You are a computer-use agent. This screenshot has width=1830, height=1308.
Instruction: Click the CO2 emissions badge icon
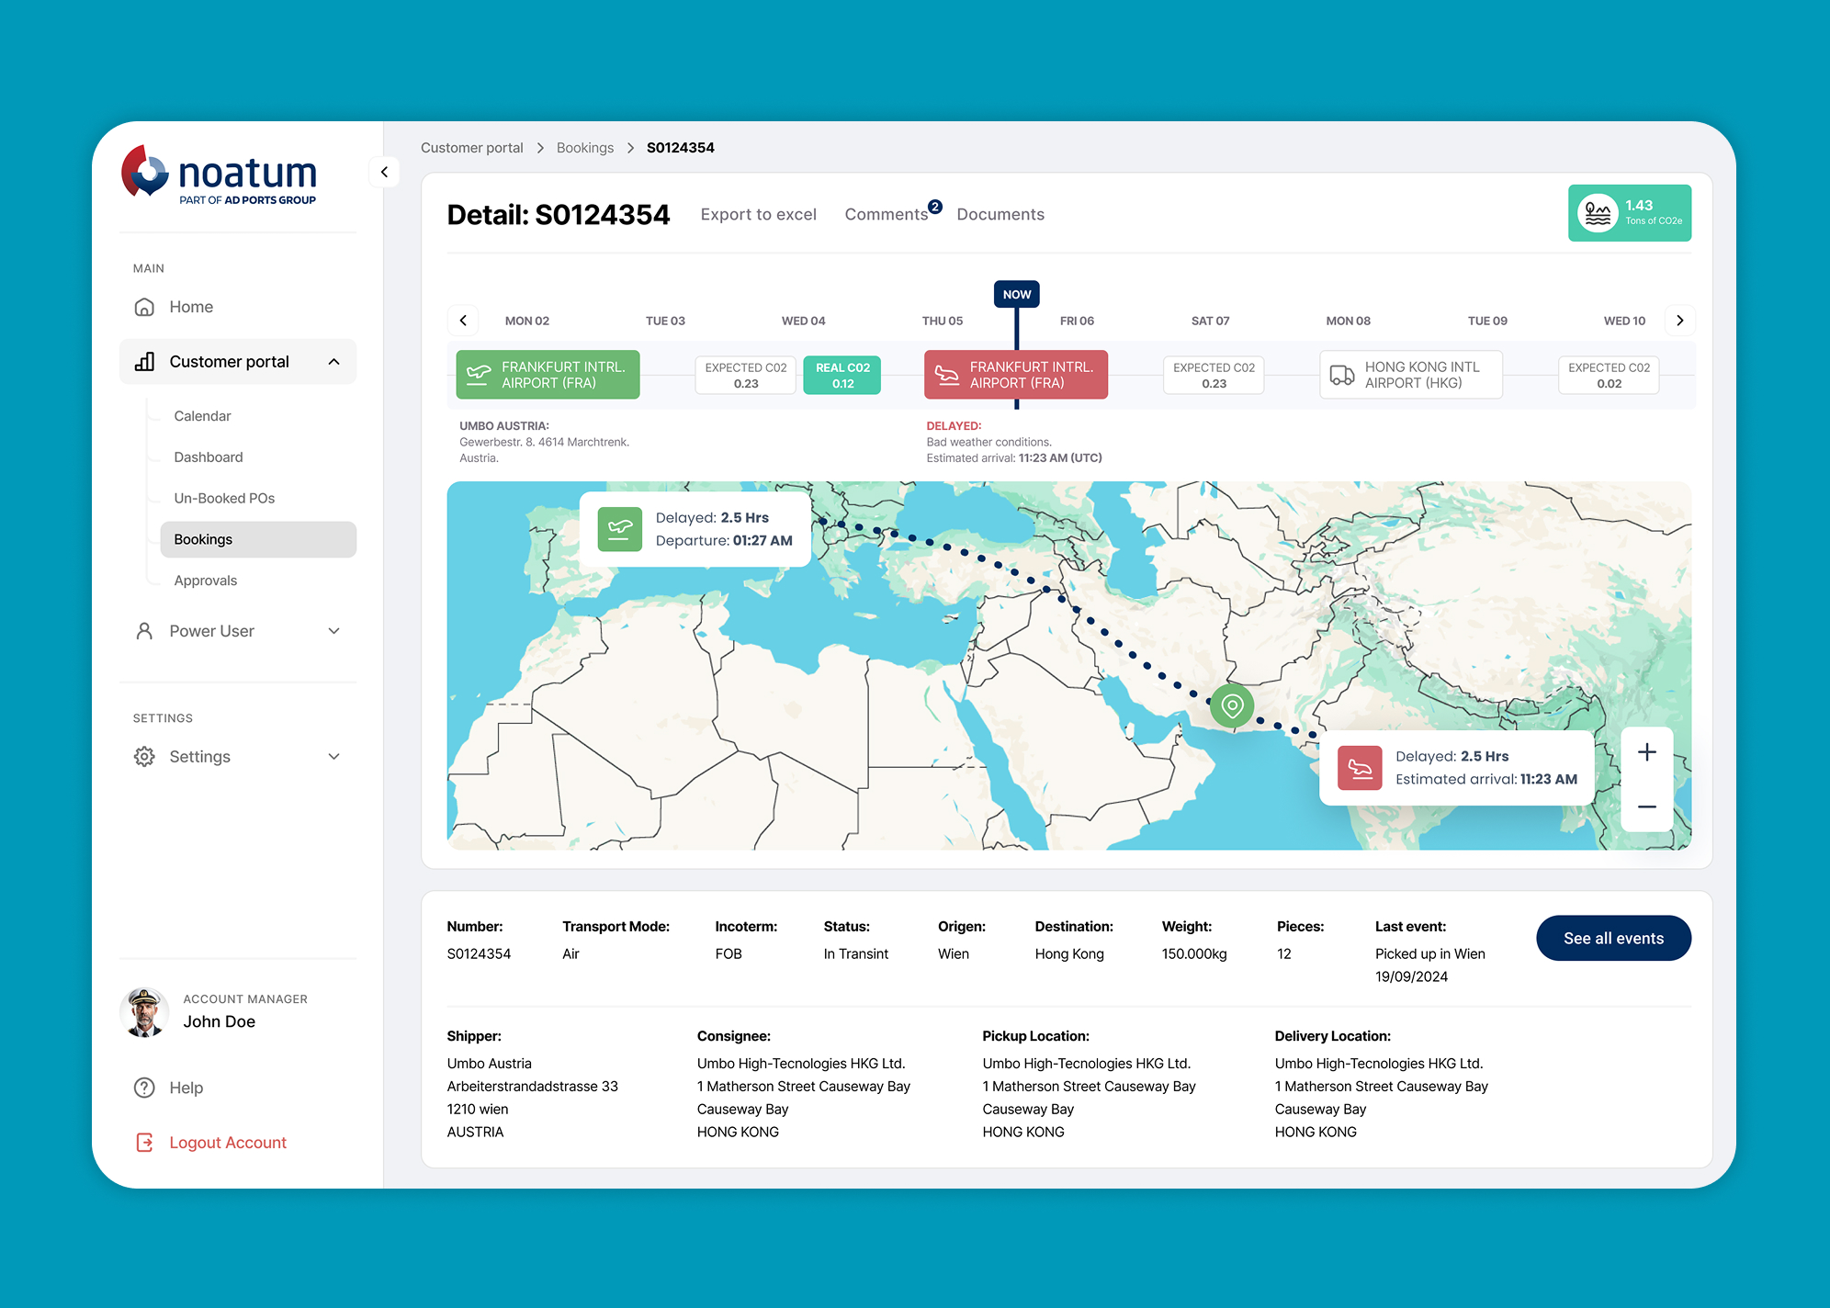[1598, 213]
